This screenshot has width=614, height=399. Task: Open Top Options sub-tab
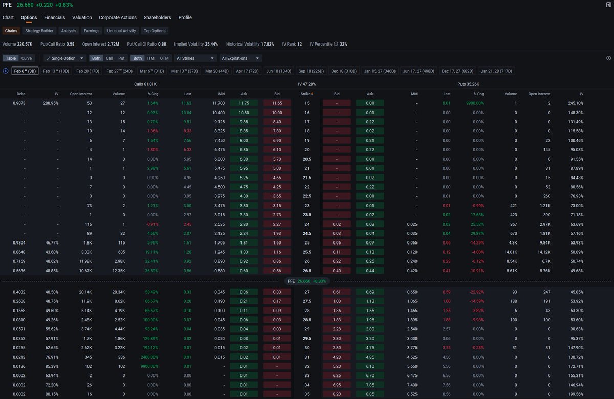[155, 31]
